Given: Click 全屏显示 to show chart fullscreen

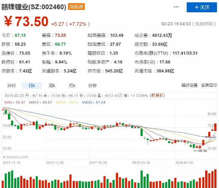Looking at the screenshot, I should tap(209, 85).
